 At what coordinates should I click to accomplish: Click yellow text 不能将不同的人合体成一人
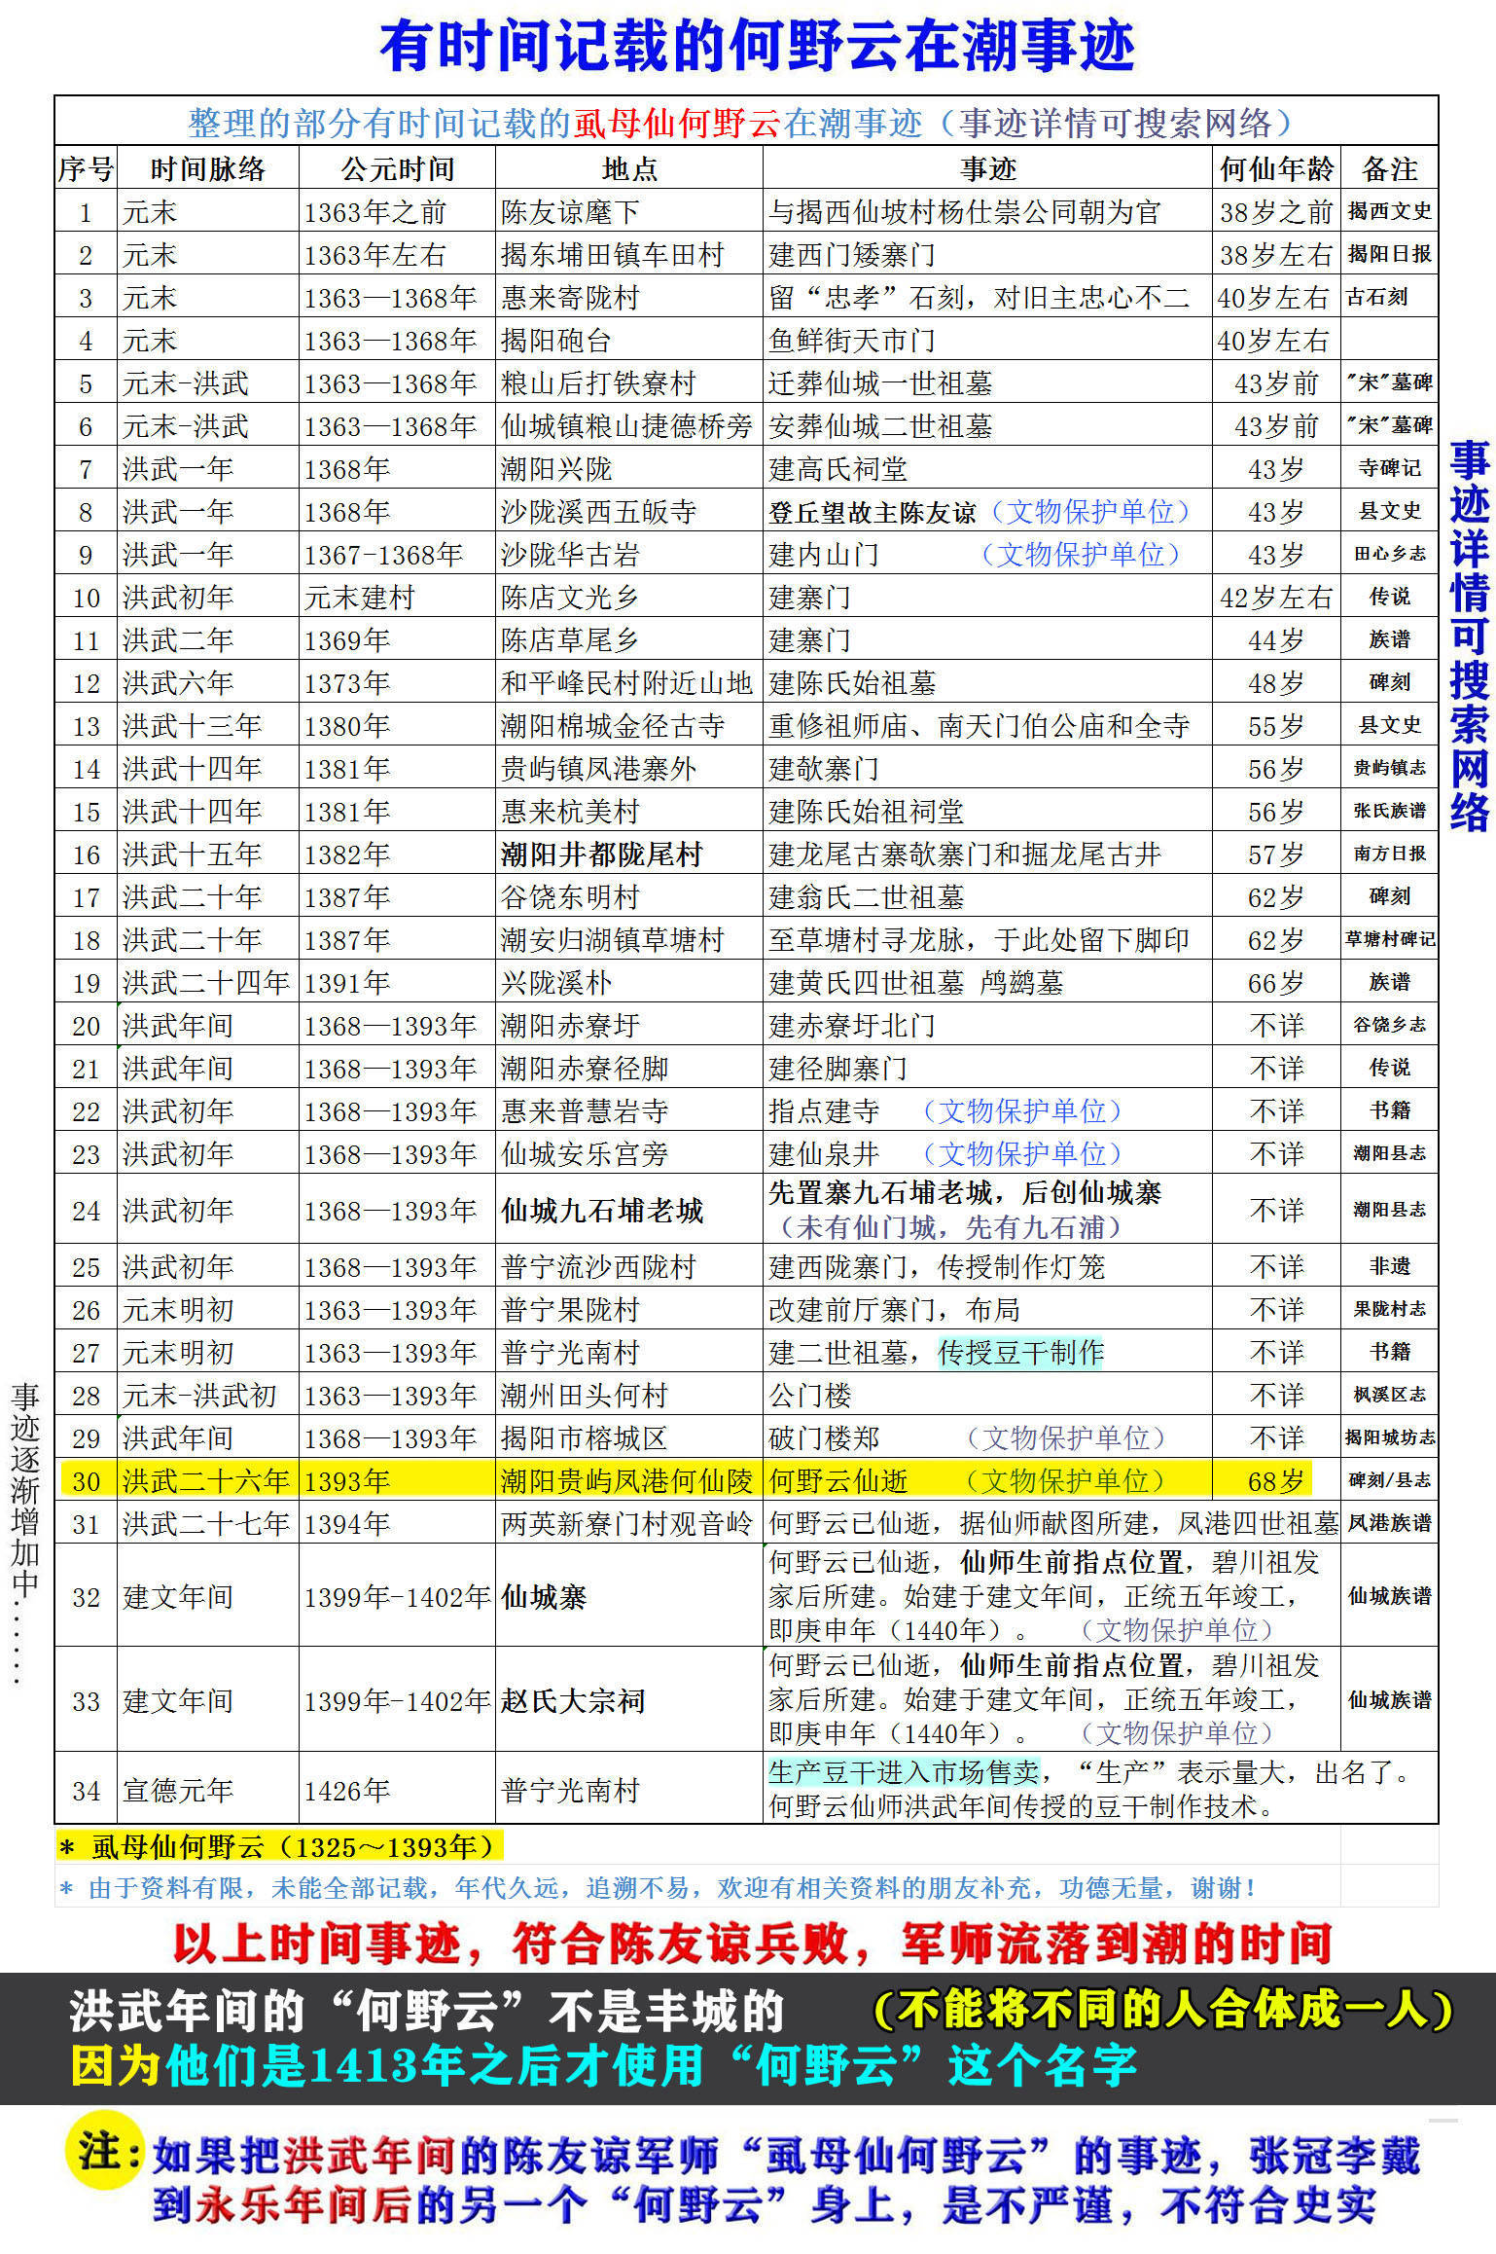(x=1163, y=2010)
